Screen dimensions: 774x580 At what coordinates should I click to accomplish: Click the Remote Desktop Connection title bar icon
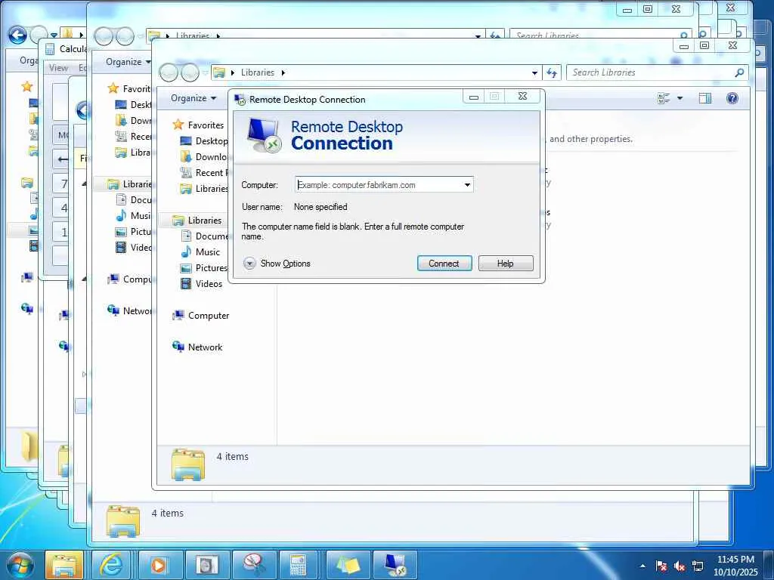coord(240,100)
